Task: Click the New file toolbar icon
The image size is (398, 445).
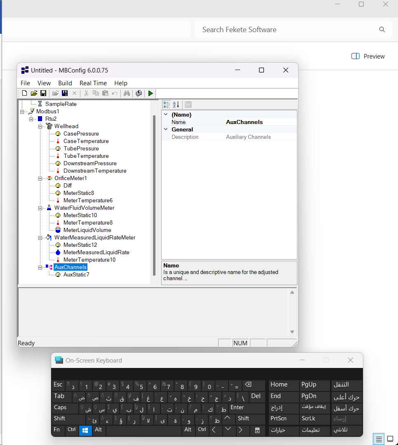Action: [x=25, y=94]
